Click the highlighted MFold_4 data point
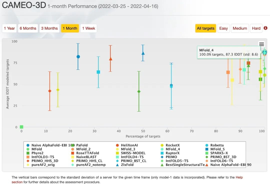Screen dimensions: 270x184 [x=264, y=52]
